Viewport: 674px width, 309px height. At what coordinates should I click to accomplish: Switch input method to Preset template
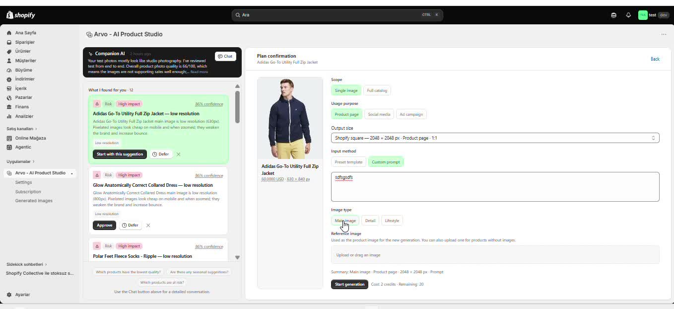pos(348,162)
